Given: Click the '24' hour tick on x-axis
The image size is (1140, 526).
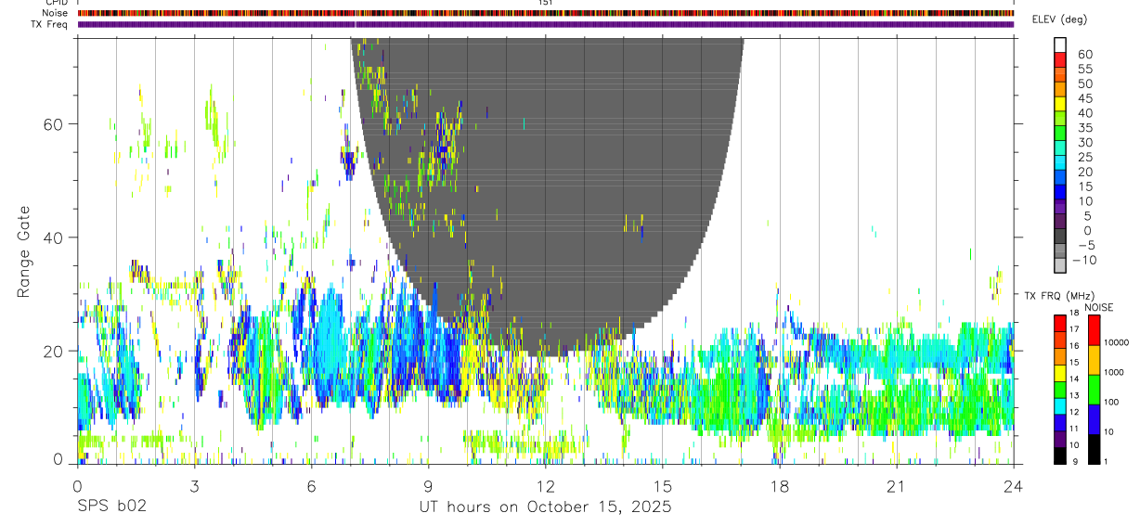Looking at the screenshot, I should tap(1013, 486).
